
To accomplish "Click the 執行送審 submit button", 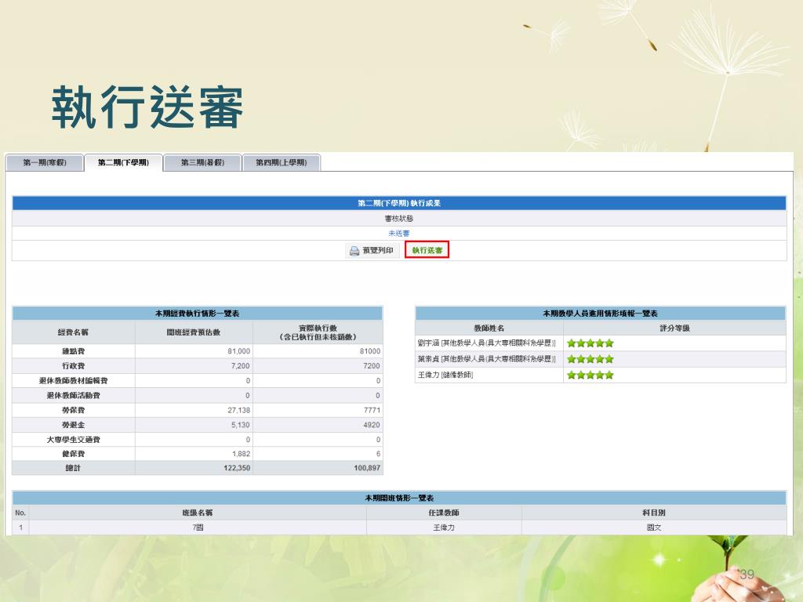I will pos(427,250).
